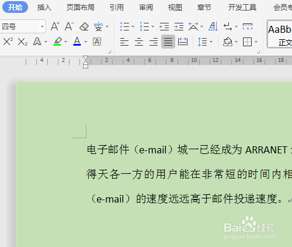Select the AaBb 正文 style
This screenshot has height=247, width=292.
[280, 34]
